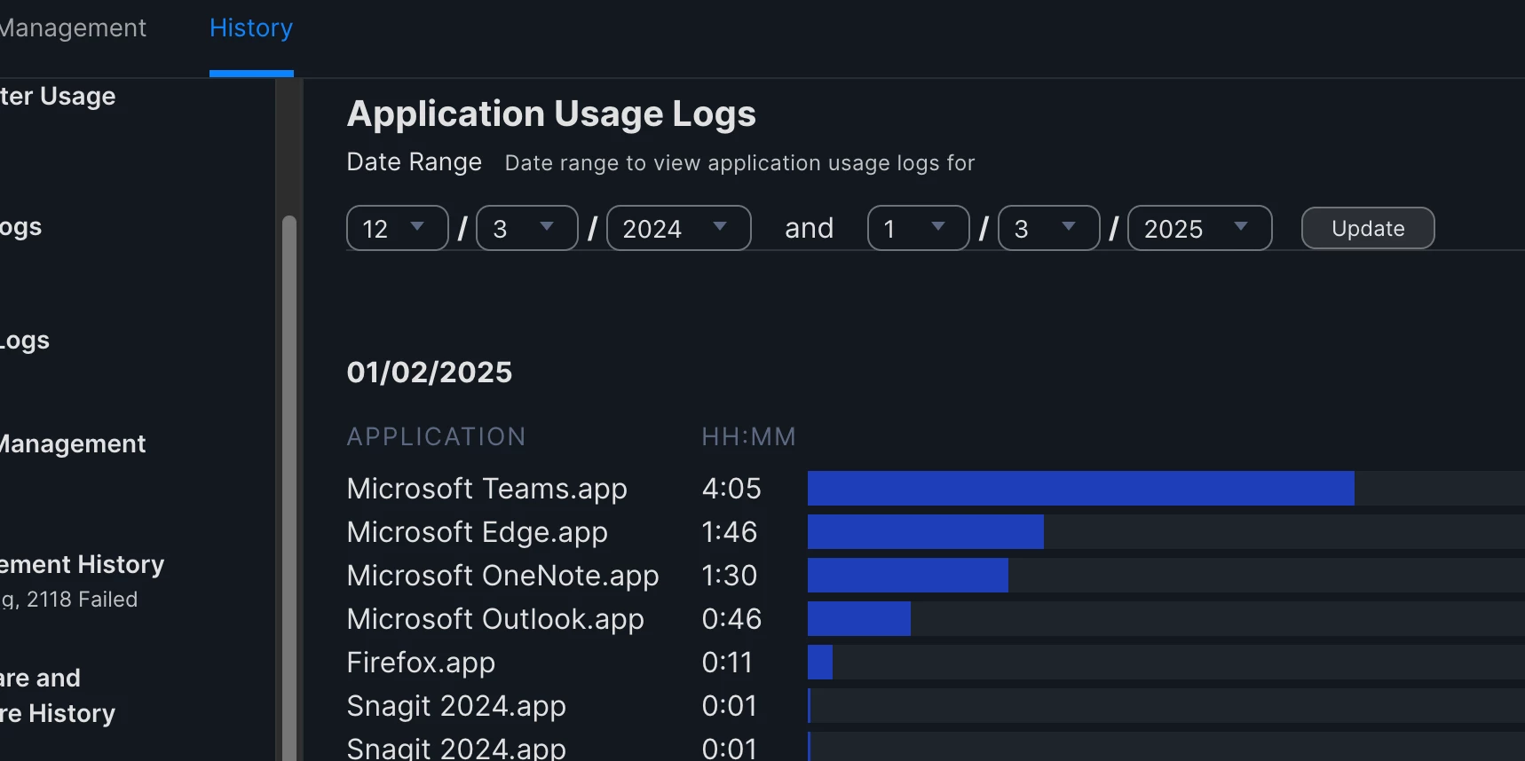Click the Microsoft Edge usage bar
Image resolution: width=1525 pixels, height=761 pixels.
[926, 532]
